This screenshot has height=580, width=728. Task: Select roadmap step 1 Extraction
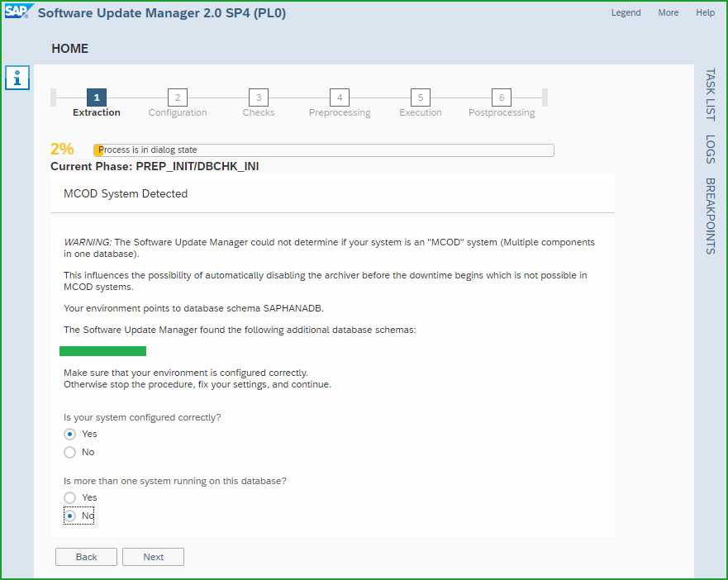(97, 97)
